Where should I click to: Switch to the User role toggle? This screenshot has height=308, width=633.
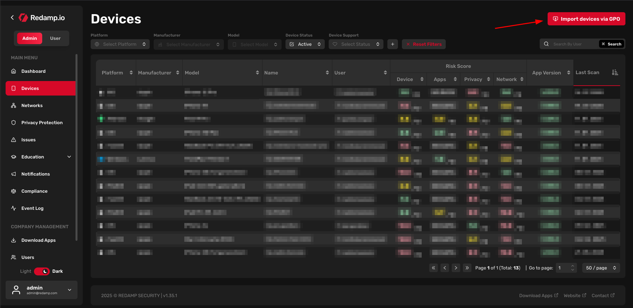pyautogui.click(x=55, y=38)
